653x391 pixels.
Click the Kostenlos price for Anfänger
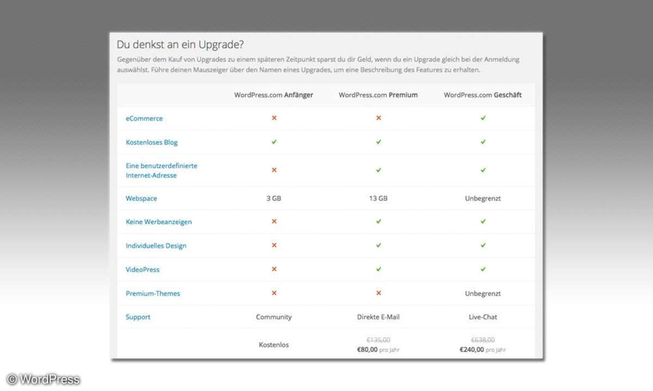pyautogui.click(x=274, y=345)
